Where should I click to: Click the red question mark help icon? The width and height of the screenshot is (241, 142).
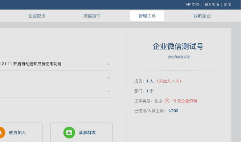167,101
